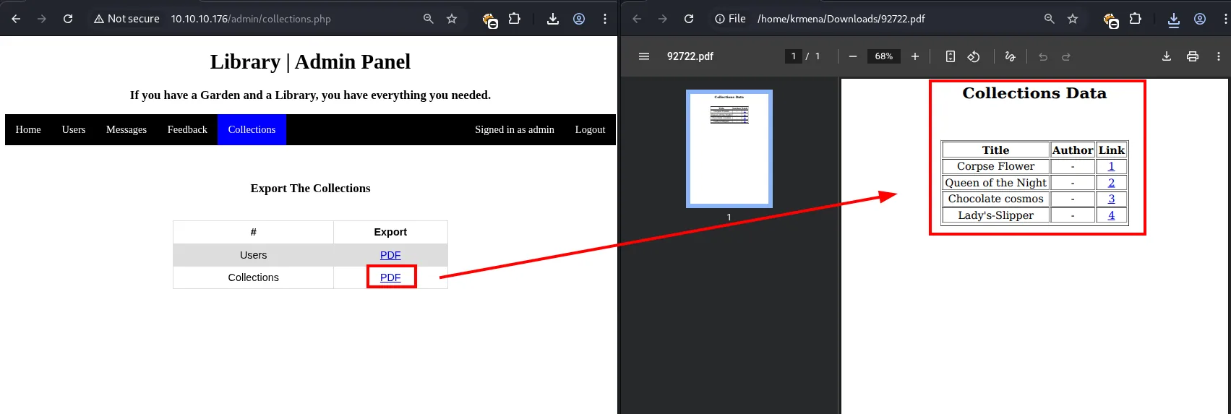Bookmark the admin collections page with star
Viewport: 1231px width, 414px height.
pos(452,19)
